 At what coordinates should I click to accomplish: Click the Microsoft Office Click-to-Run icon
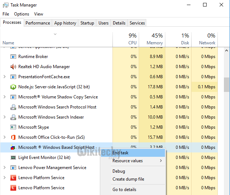point(13,137)
